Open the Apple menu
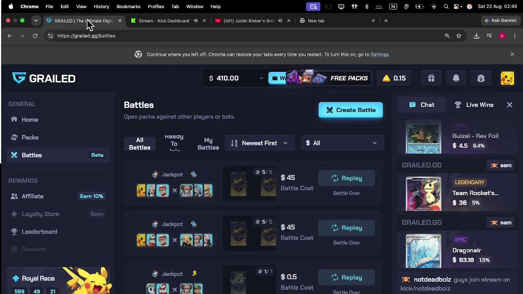The image size is (523, 294). (x=11, y=7)
